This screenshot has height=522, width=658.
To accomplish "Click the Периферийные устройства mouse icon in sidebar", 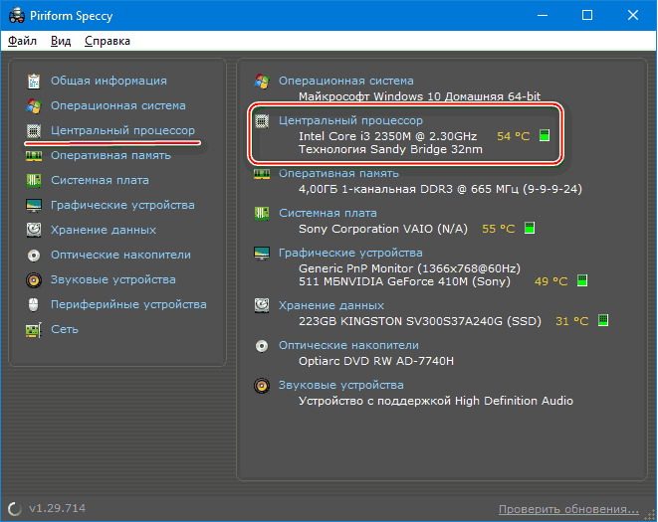I will tap(34, 304).
